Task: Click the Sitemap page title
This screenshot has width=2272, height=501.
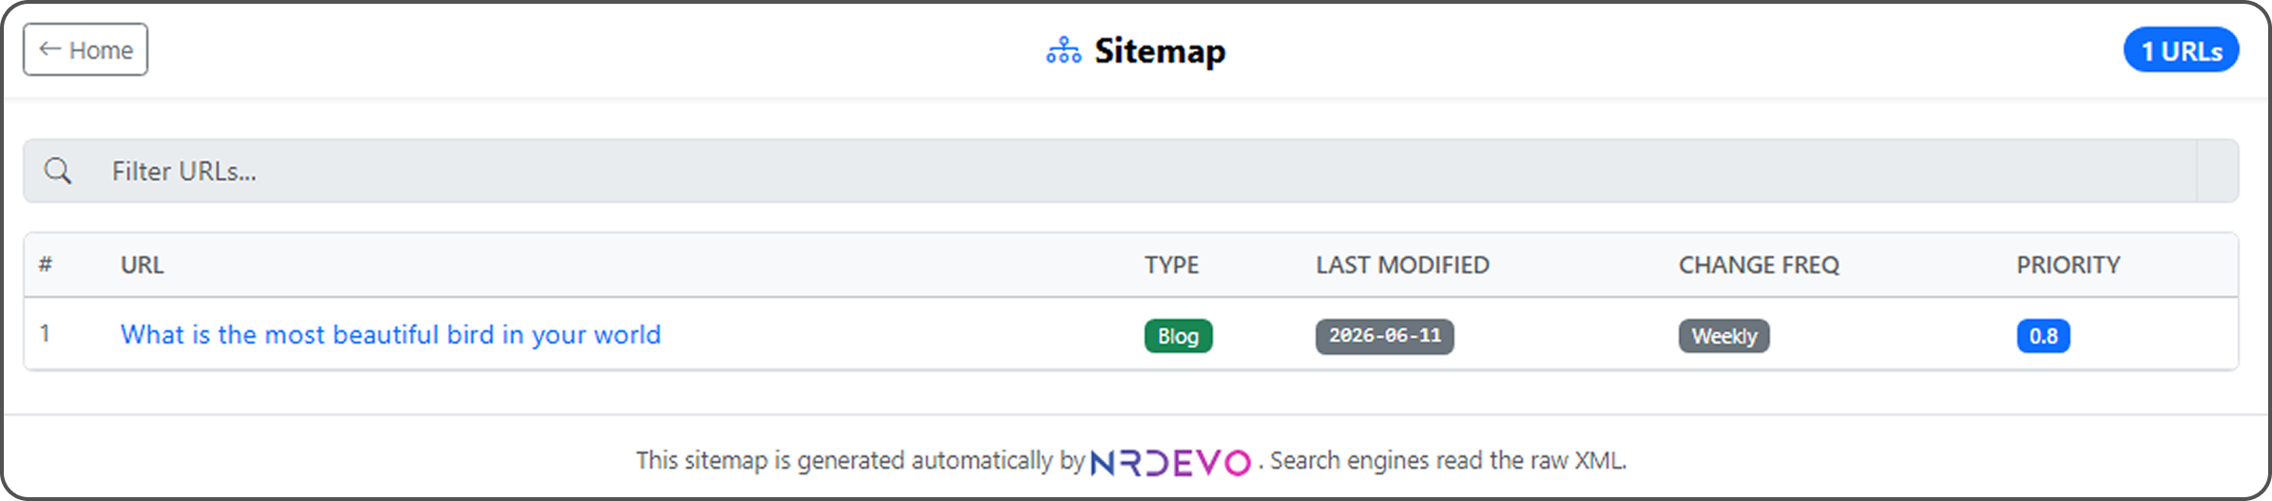Action: [x=1160, y=50]
